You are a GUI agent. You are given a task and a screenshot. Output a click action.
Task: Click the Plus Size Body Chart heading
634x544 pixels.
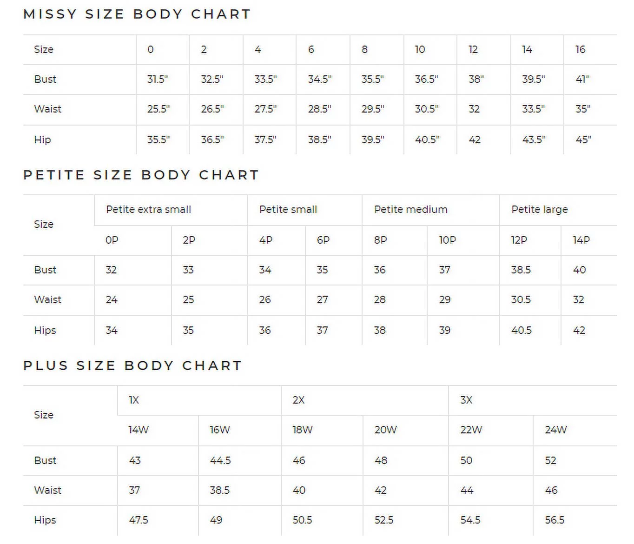click(132, 365)
